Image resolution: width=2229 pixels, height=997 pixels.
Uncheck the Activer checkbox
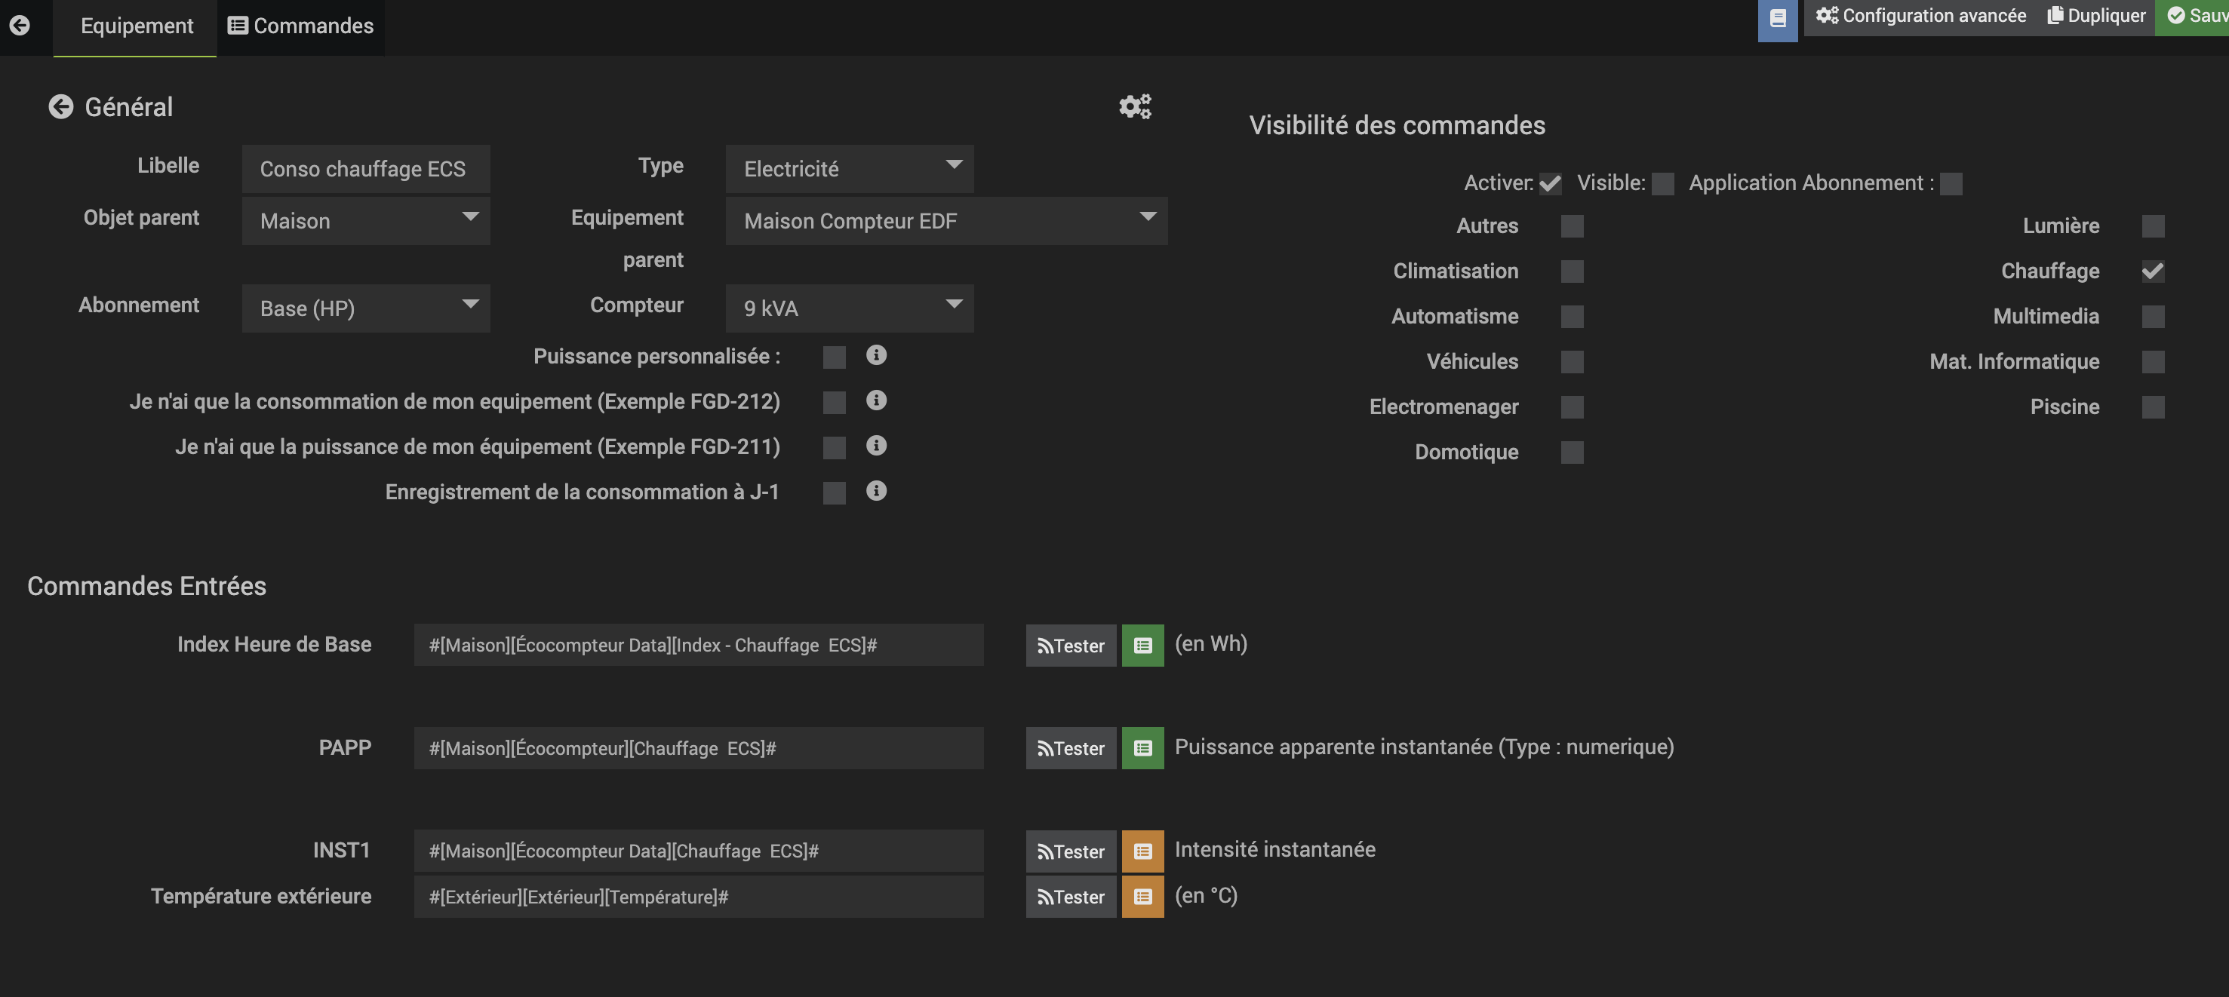click(1550, 183)
